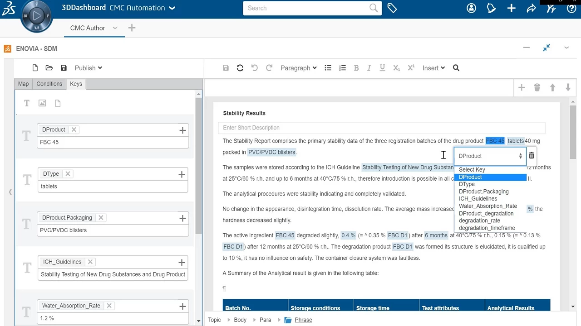Open the tag icon beside search bar

(x=392, y=8)
